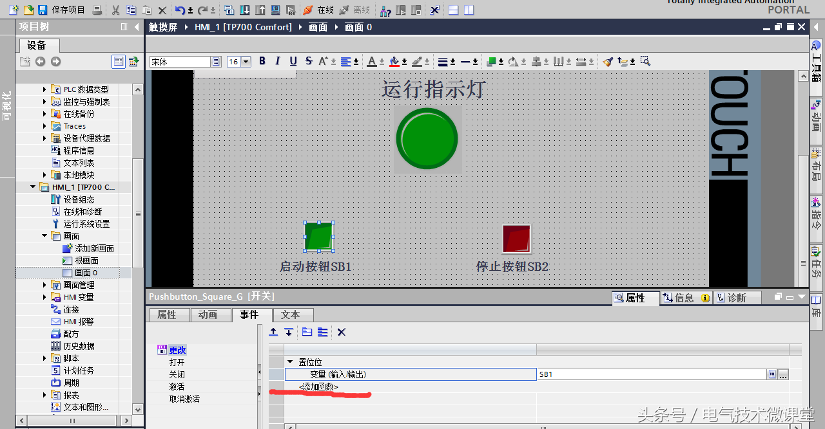The image size is (825, 429).
Task: Open the font name 宋体 dropdown
Action: (216, 61)
